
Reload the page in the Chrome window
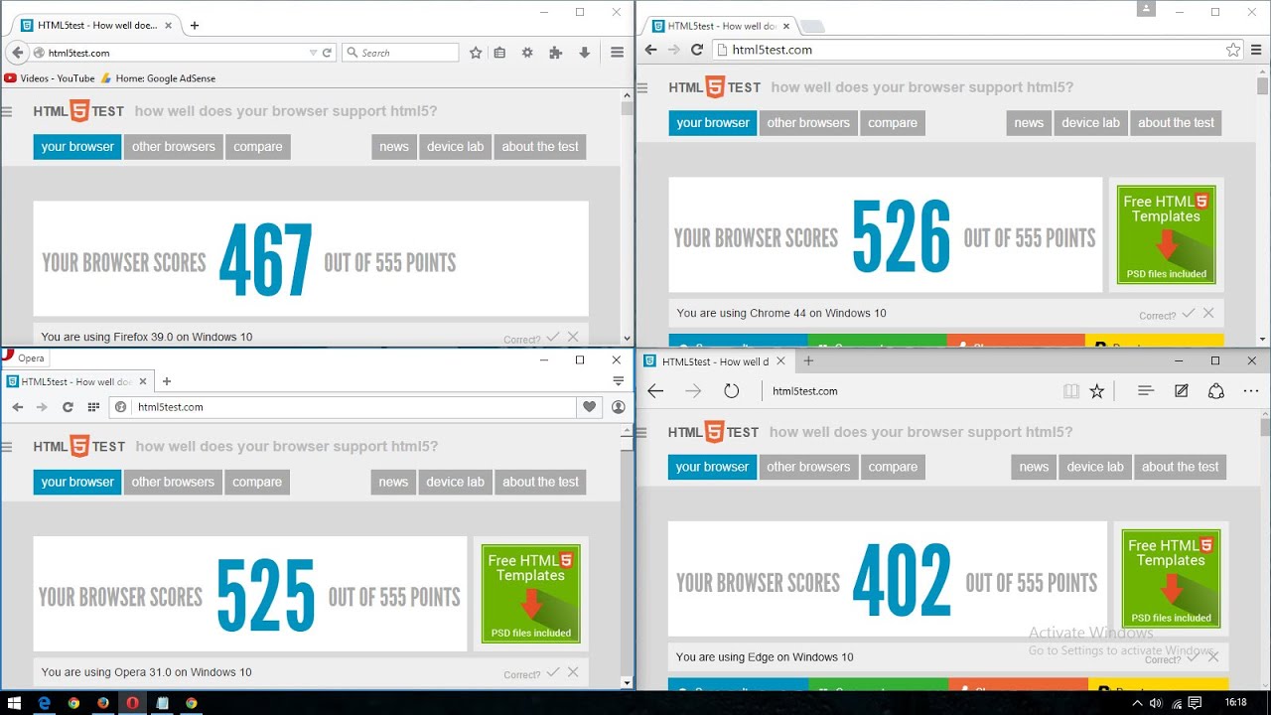697,50
